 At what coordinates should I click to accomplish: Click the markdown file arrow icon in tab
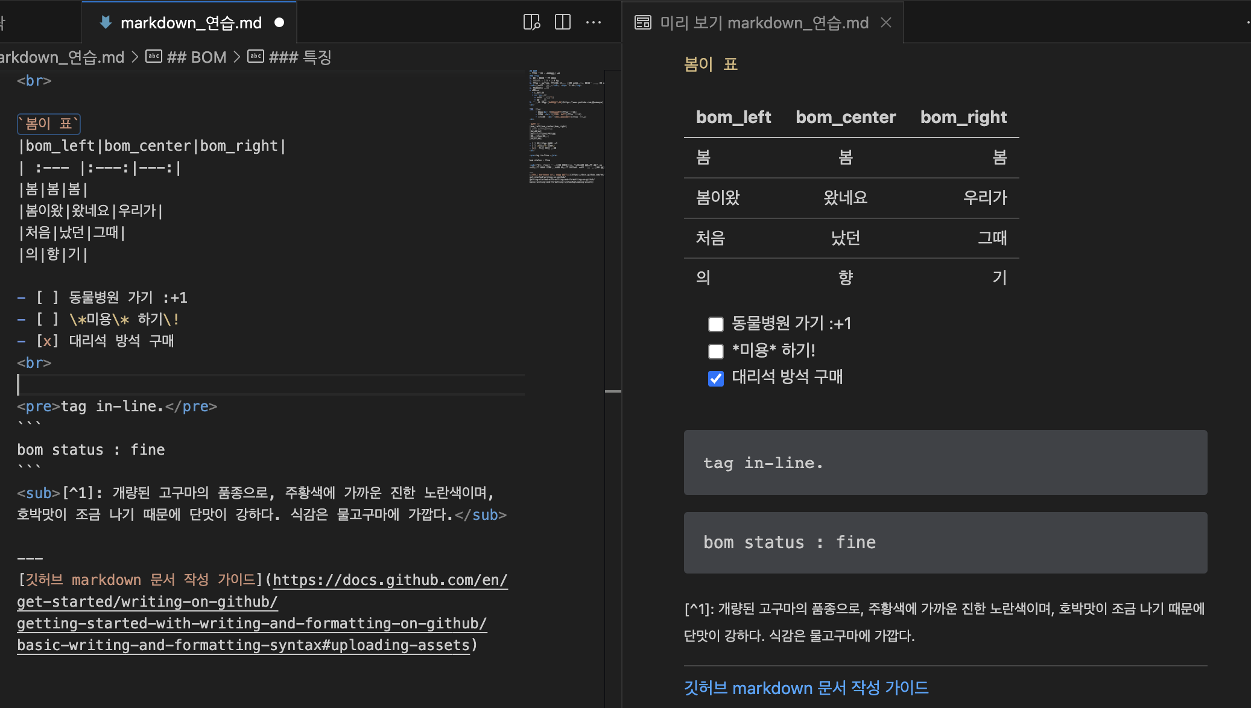[106, 22]
